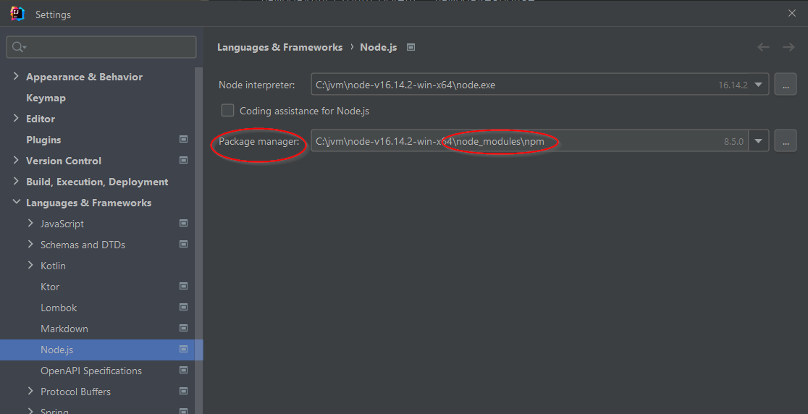Click the IntelliJ IDEA logo in title bar
The height and width of the screenshot is (414, 808).
[x=17, y=14]
